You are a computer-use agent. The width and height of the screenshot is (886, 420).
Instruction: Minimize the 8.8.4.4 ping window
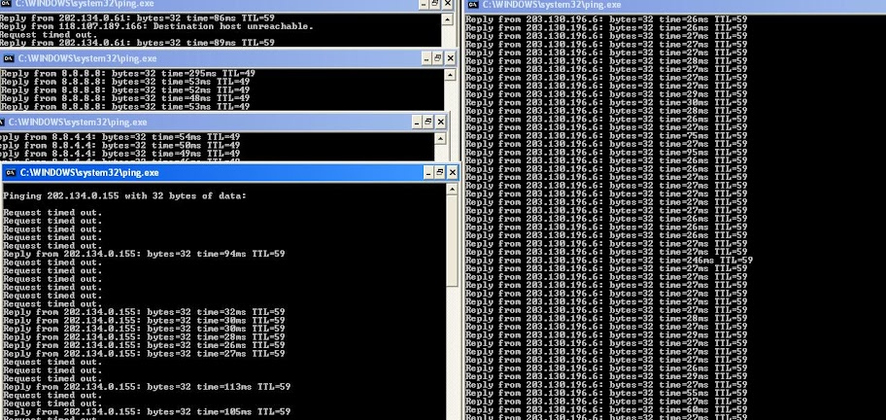point(417,122)
